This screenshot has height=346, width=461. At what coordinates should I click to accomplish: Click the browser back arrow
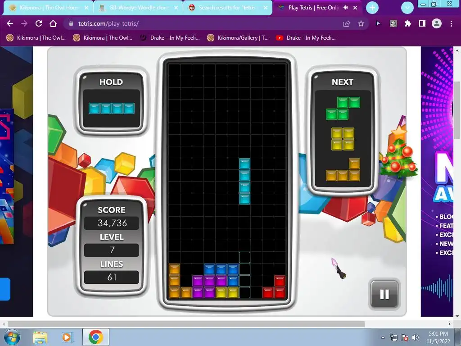tap(10, 23)
